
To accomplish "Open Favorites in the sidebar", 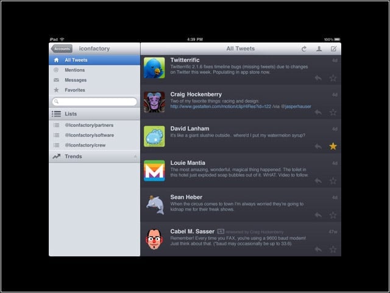I will 94,90.
